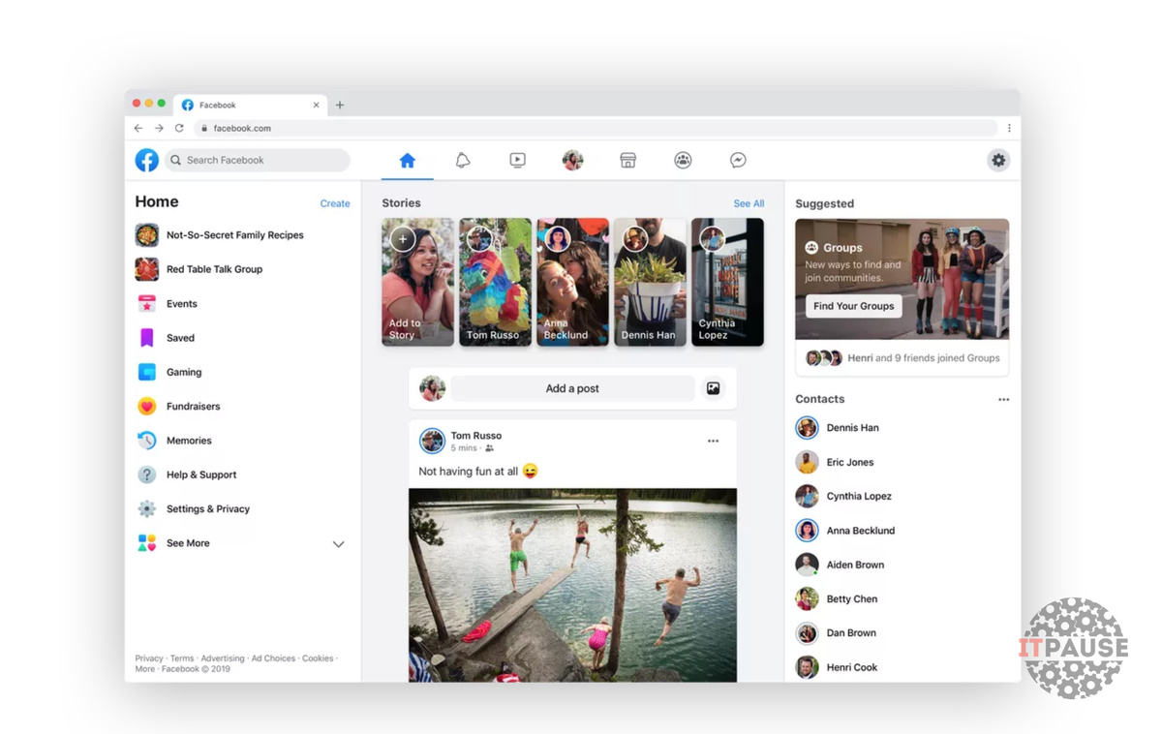Click the See More shortcuts icon
1162x734 pixels.
tap(147, 543)
